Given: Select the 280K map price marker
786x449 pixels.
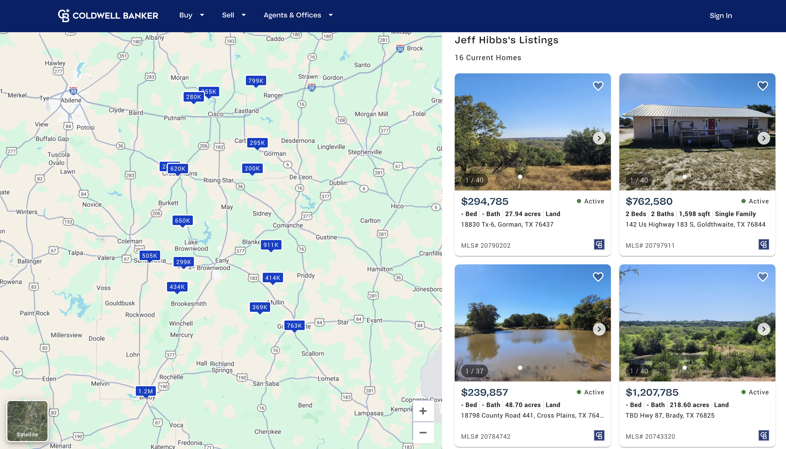Looking at the screenshot, I should pos(194,97).
